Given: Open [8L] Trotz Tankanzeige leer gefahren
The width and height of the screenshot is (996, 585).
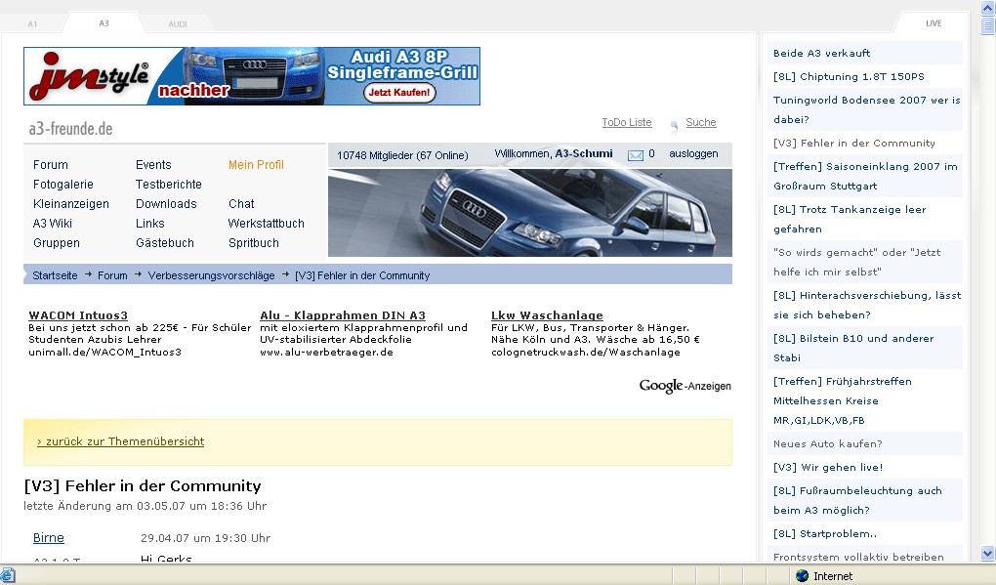Looking at the screenshot, I should [850, 219].
